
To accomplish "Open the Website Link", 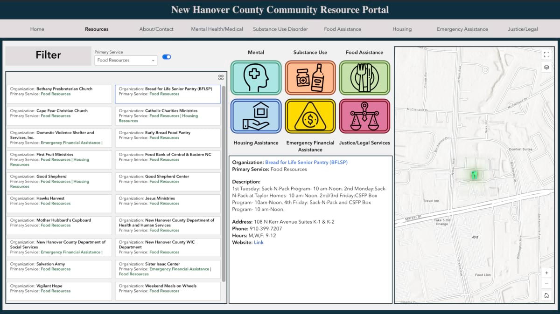I will point(259,242).
